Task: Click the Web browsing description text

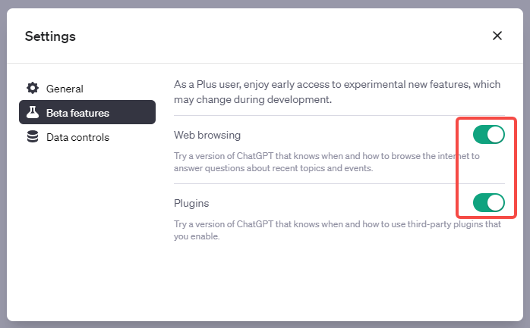Action: tap(327, 162)
